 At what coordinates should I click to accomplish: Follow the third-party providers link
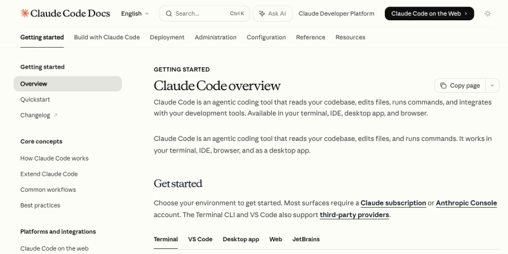[354, 215]
